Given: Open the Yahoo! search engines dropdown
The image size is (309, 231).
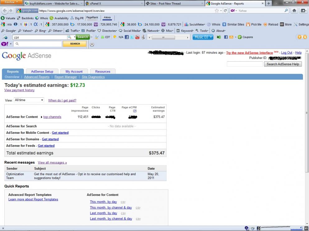Looking at the screenshot, I should tap(25, 31).
